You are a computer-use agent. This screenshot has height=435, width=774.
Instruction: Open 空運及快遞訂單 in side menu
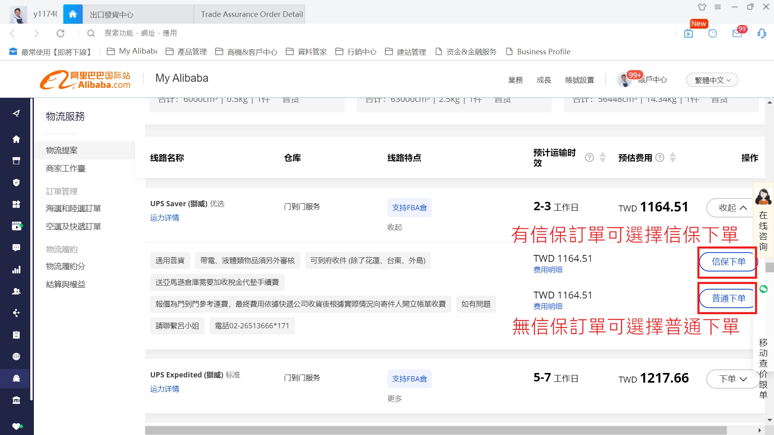pos(73,227)
